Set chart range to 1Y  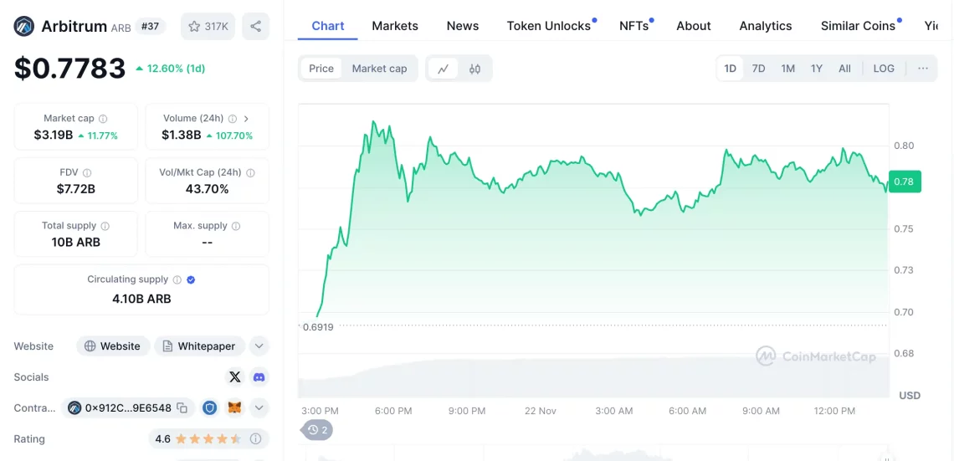point(817,68)
